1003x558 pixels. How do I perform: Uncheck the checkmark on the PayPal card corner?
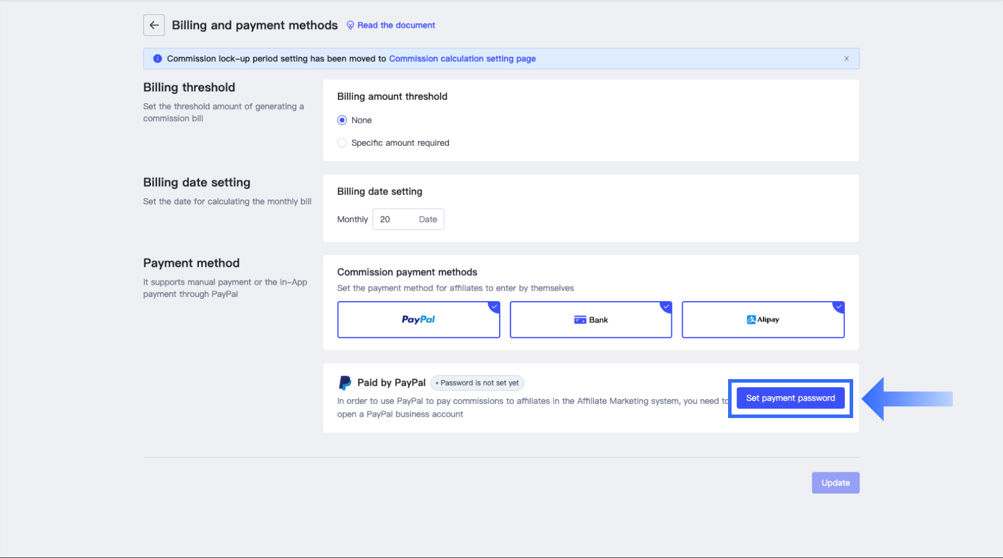coord(494,306)
